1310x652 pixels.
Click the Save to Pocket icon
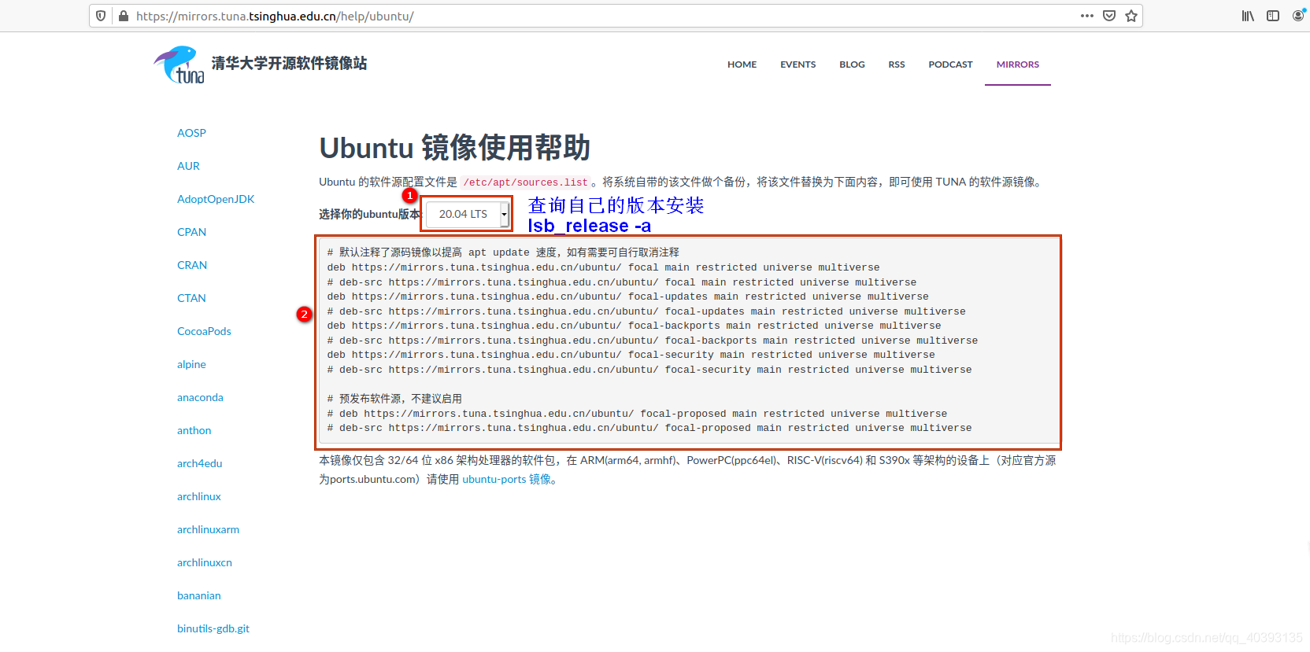(x=1109, y=16)
